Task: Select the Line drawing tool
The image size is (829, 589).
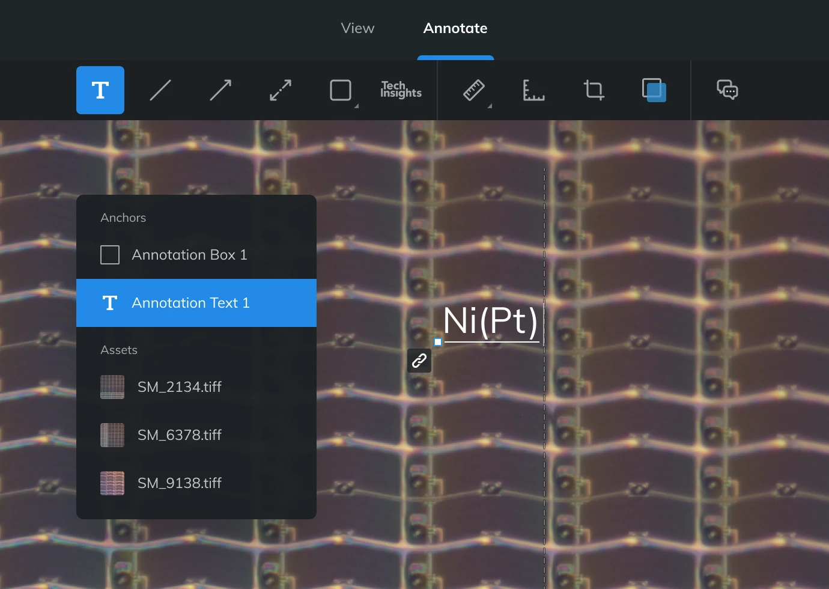Action: pos(160,90)
